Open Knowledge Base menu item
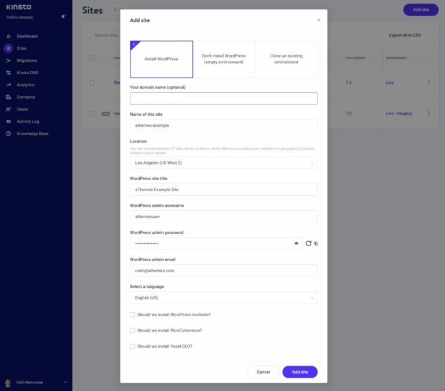445x391 pixels. point(32,134)
